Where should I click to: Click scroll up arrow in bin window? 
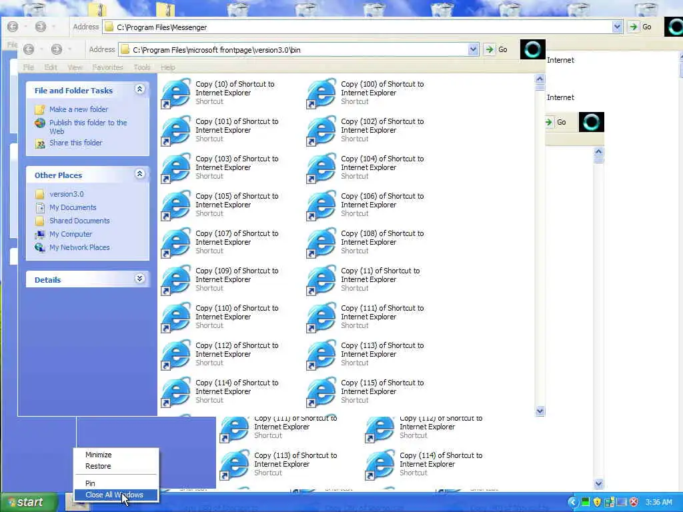(540, 79)
